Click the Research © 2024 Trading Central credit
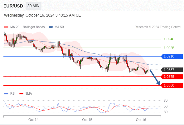 158,27
